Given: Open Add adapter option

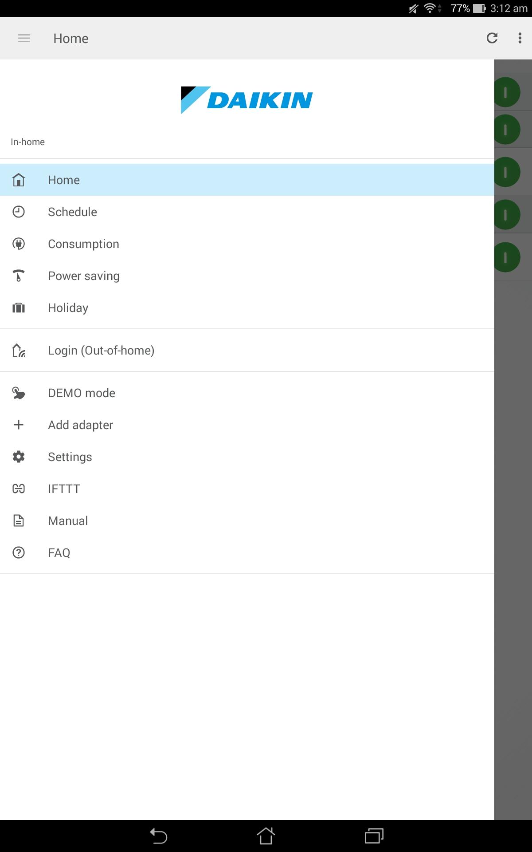Looking at the screenshot, I should [247, 425].
